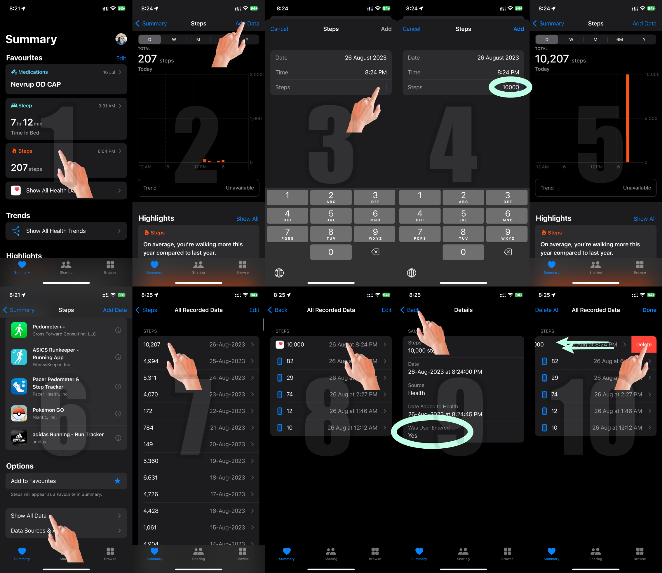This screenshot has width=662, height=573.
Task: Select the Daily D tab in Steps view
Action: pyautogui.click(x=148, y=40)
